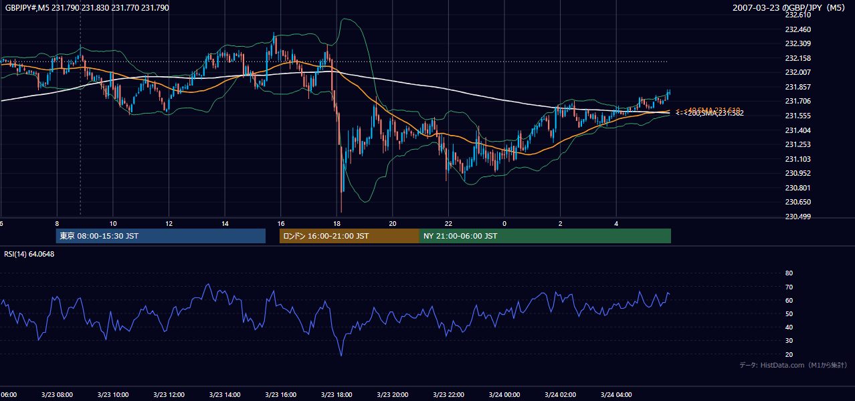Image resolution: width=855 pixels, height=401 pixels.
Task: Click RSI axis level 20
Action: click(x=789, y=354)
